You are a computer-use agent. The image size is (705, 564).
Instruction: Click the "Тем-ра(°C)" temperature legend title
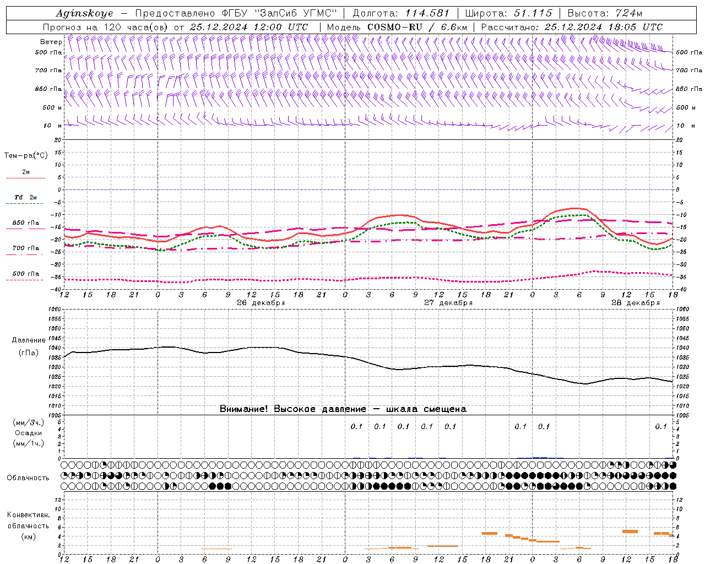(26, 156)
